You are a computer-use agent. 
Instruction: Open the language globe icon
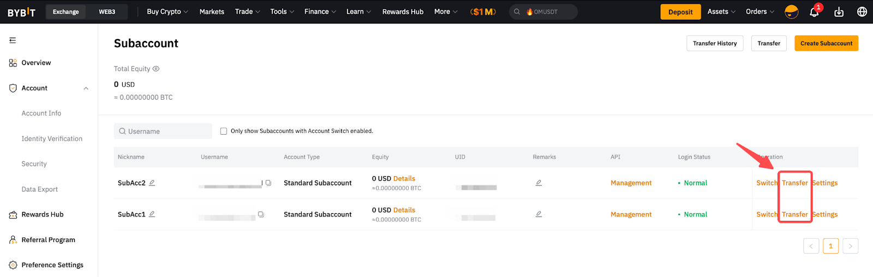[x=862, y=12]
